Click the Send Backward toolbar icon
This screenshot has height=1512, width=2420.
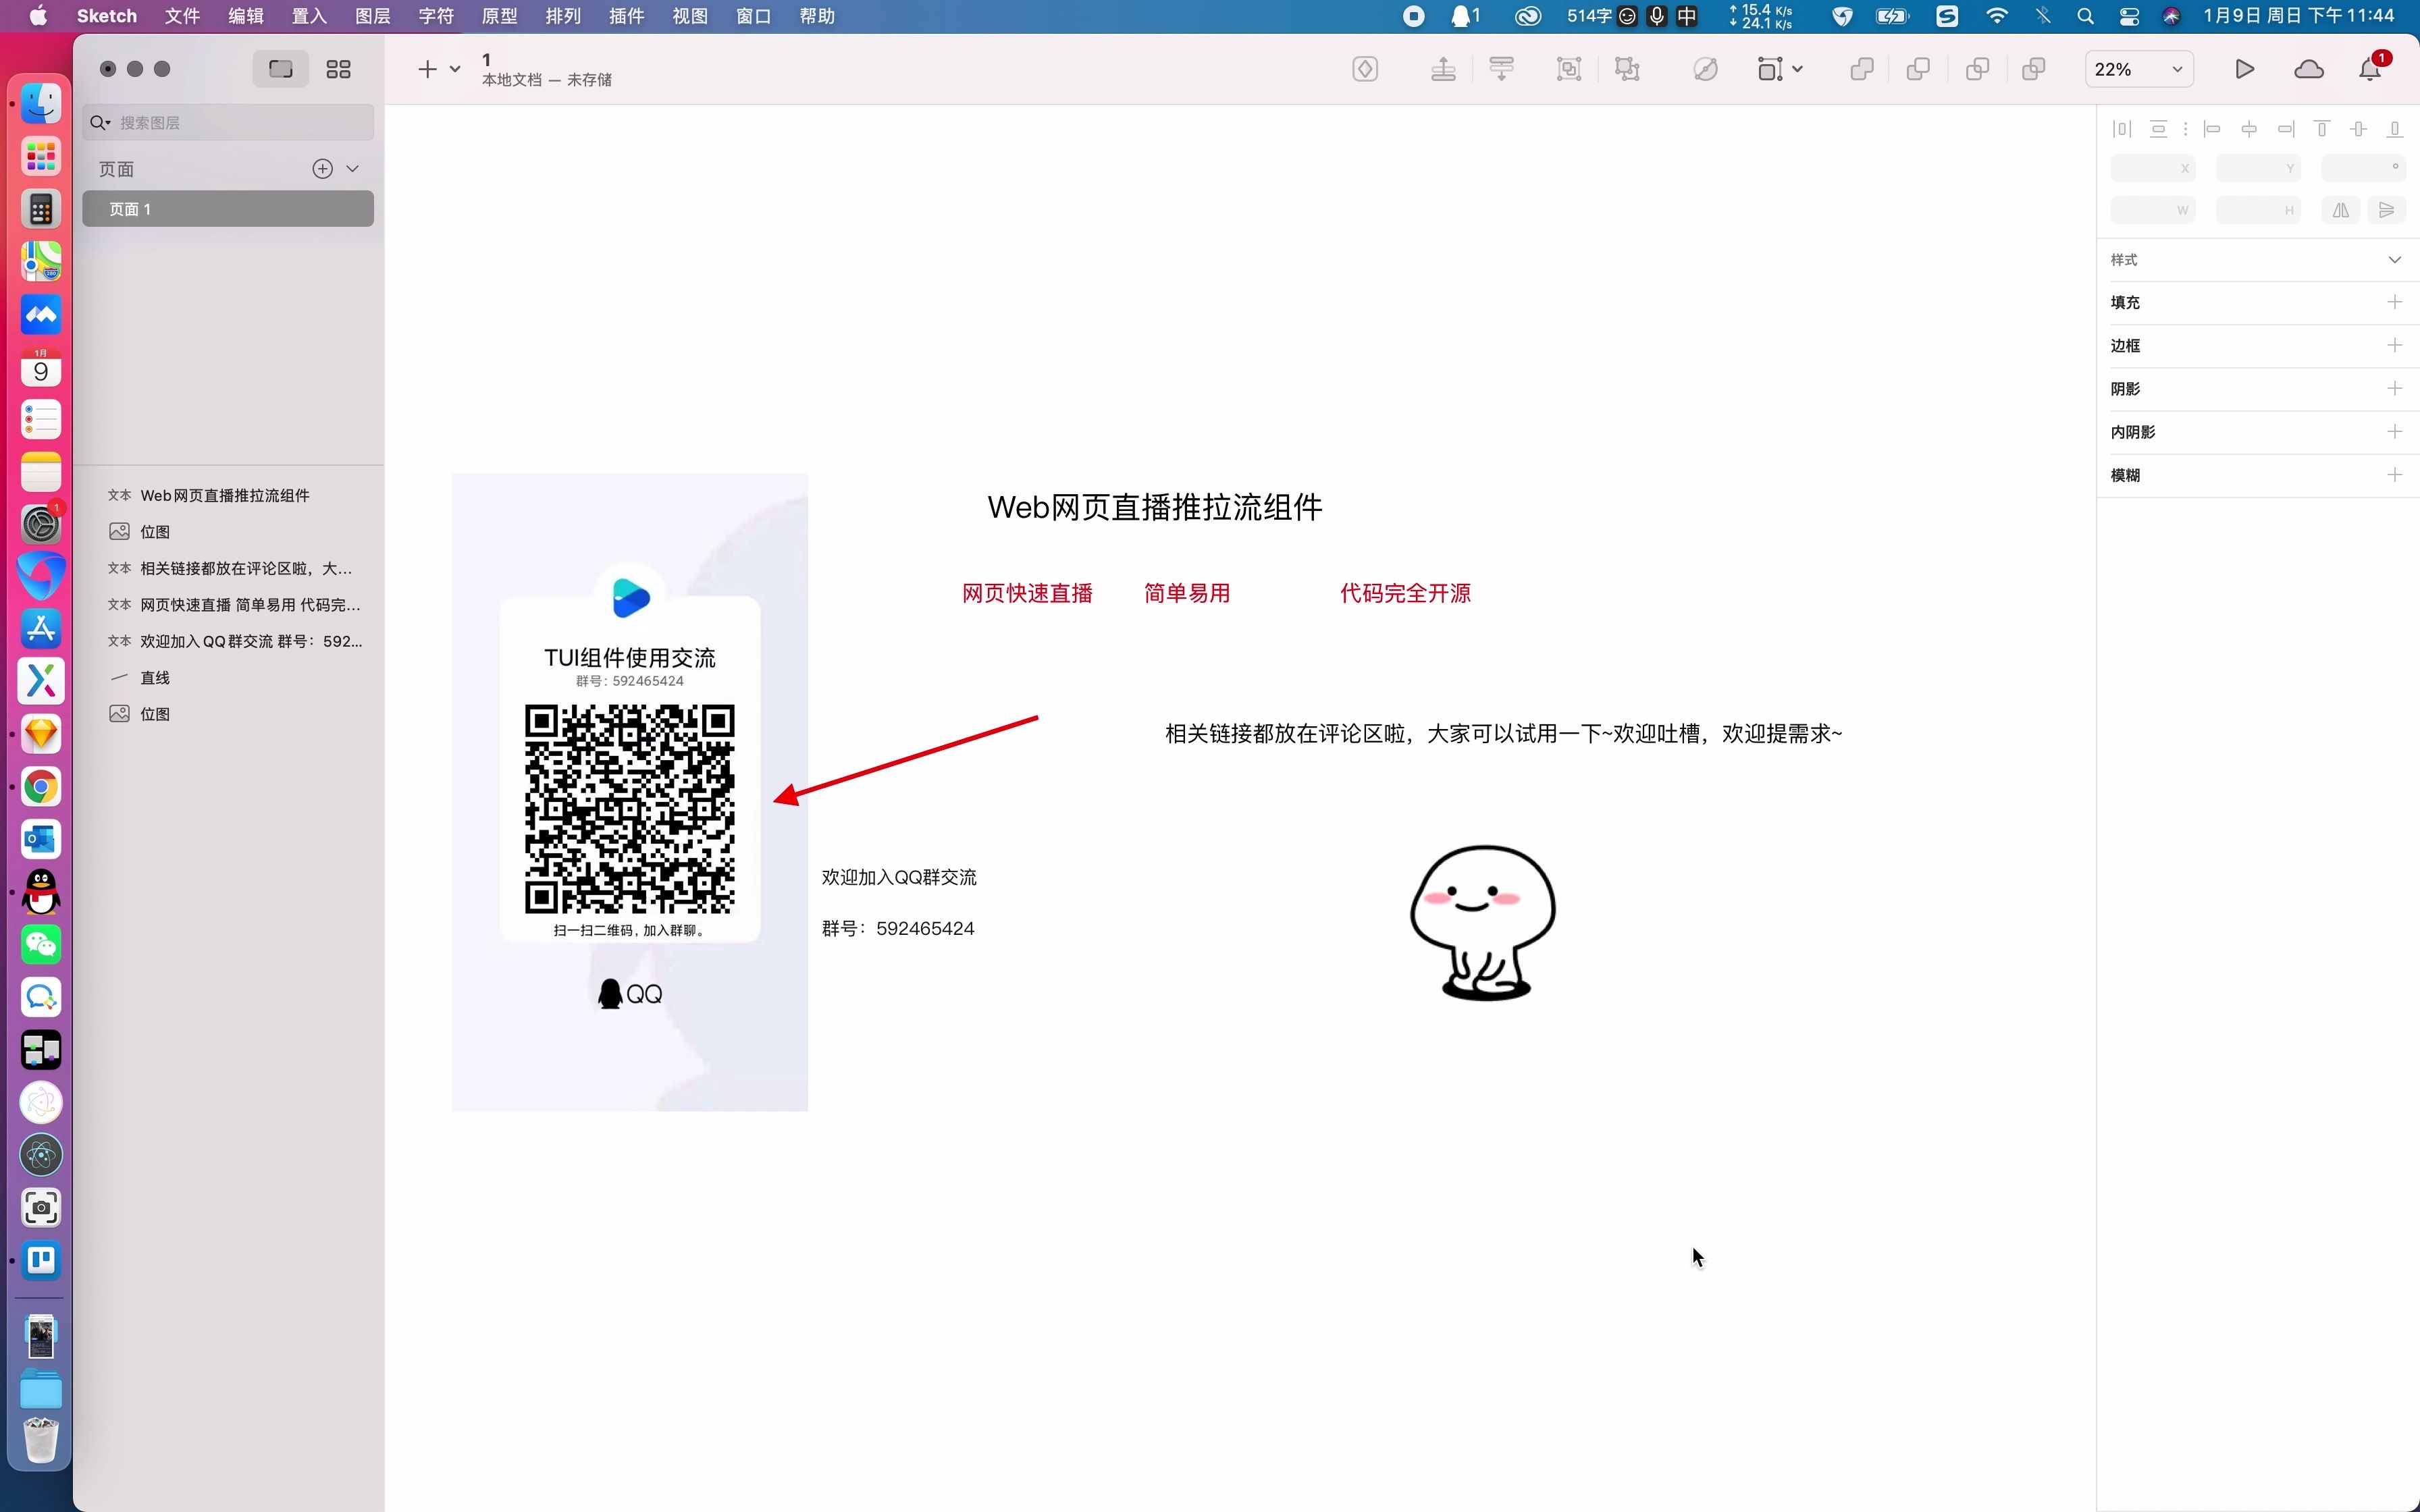coord(1501,69)
